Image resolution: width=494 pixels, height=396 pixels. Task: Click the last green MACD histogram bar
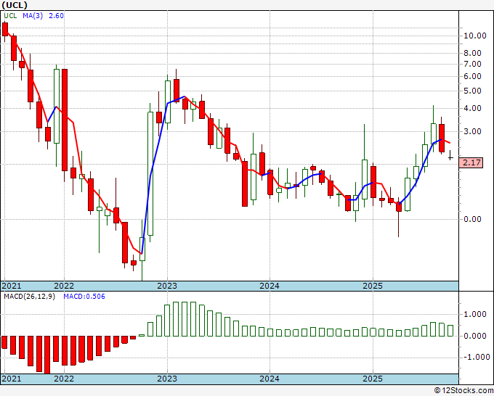(450, 331)
